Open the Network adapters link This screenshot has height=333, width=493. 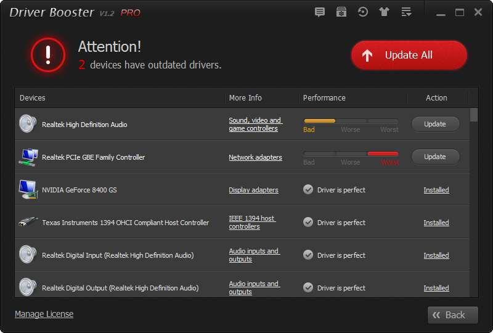coord(255,157)
